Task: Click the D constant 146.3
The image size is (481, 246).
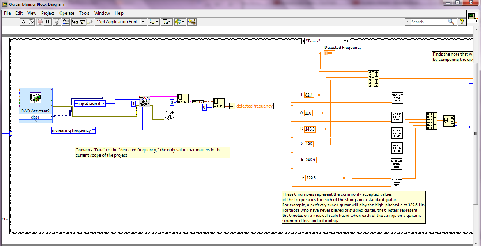Action: pyautogui.click(x=310, y=129)
